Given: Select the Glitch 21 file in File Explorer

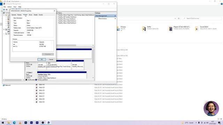Looking at the screenshot, I should click(42, 96).
